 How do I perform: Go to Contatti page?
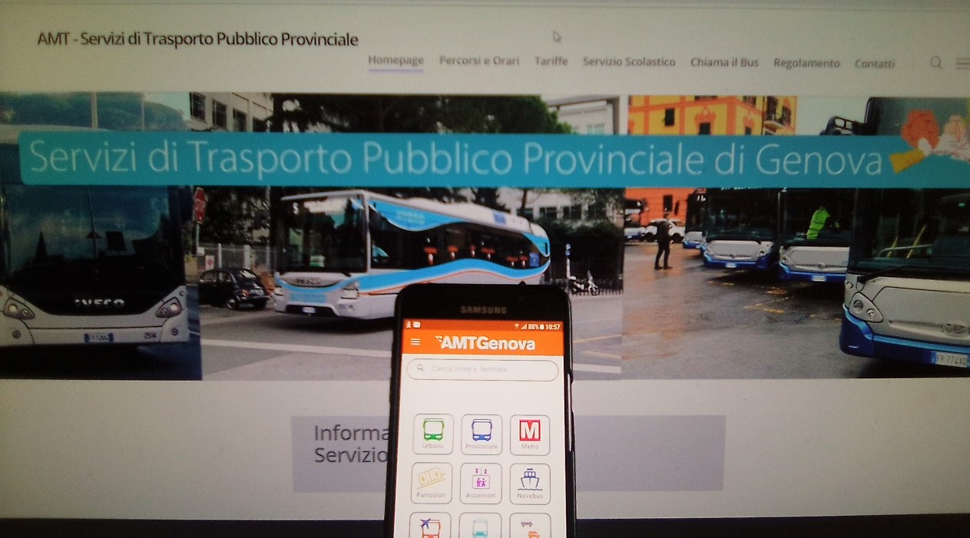point(875,64)
